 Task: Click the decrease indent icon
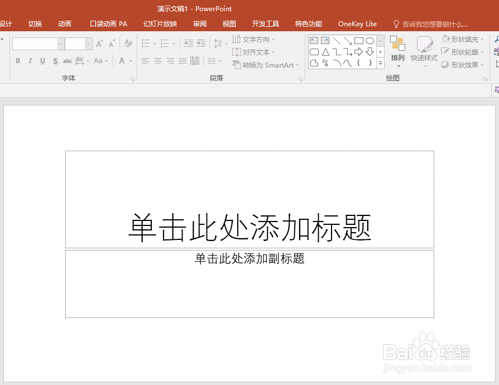point(189,44)
